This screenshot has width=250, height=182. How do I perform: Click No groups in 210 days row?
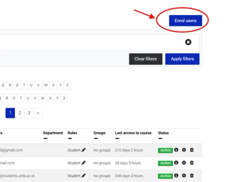point(102,150)
